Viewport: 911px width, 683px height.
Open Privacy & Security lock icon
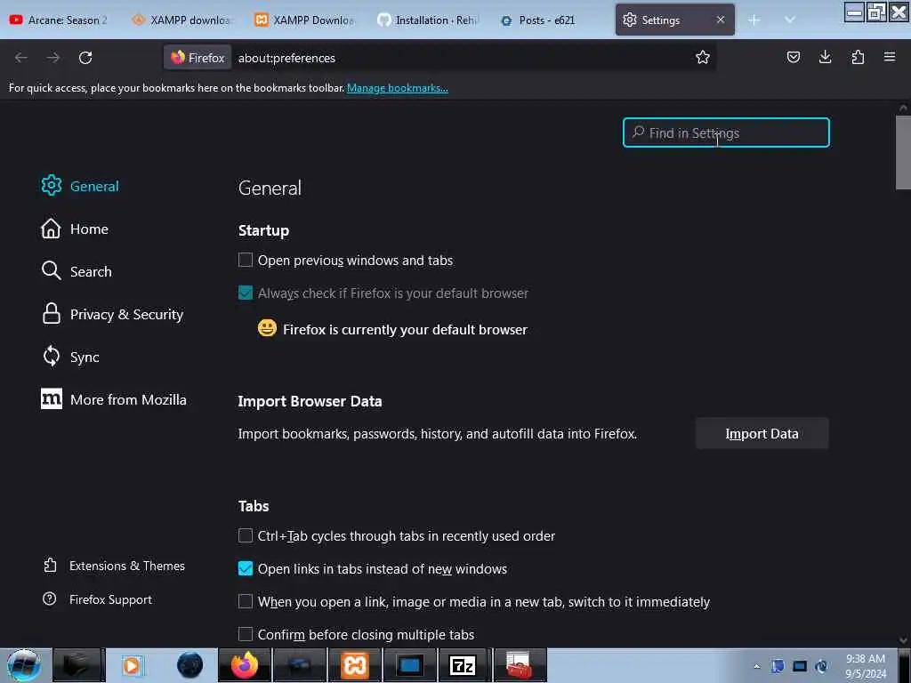click(51, 314)
